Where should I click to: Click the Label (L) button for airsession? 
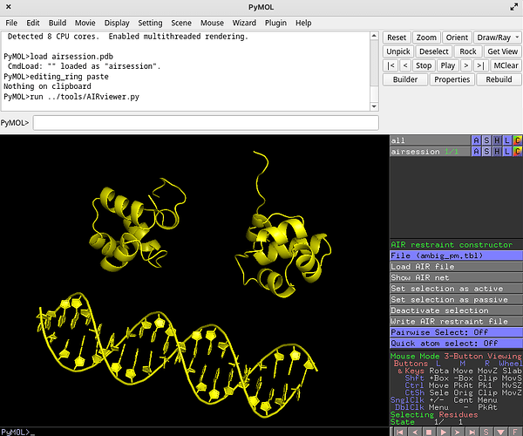click(x=507, y=152)
